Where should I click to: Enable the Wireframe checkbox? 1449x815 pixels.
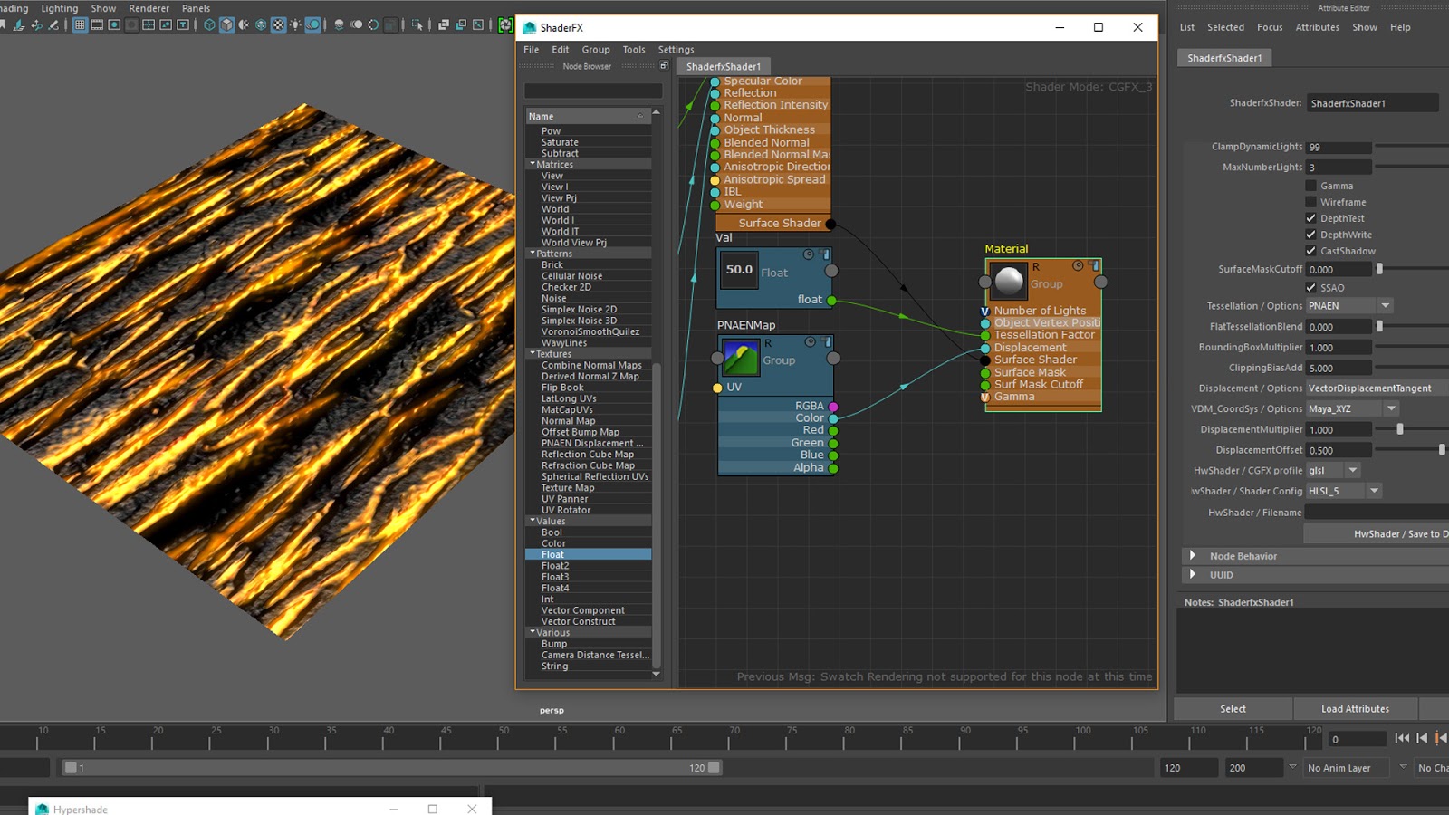pos(1310,202)
